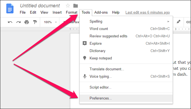Click the Google Docs home icon
Screen dimensions: 191x109
[x=10, y=8]
